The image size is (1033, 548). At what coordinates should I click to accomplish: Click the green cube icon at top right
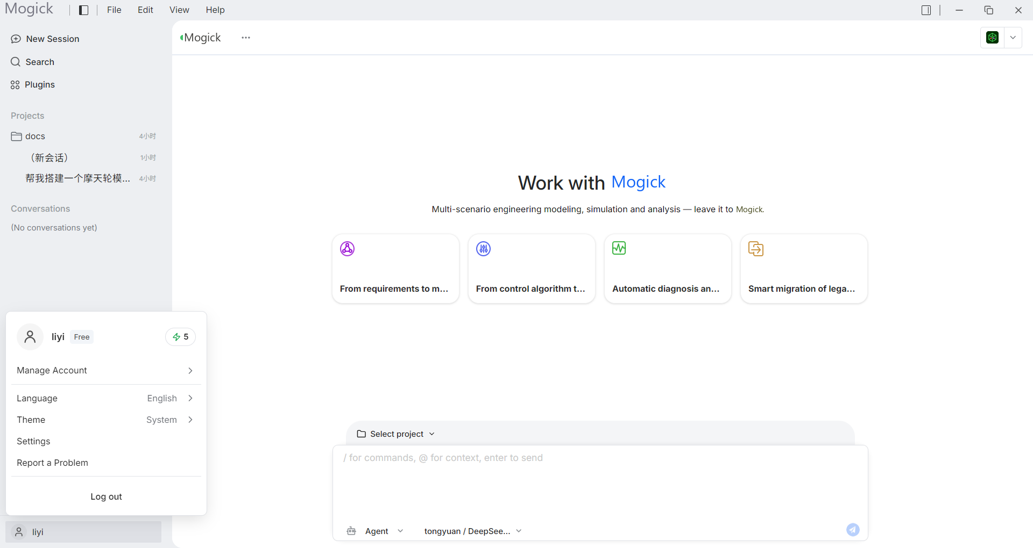[992, 38]
